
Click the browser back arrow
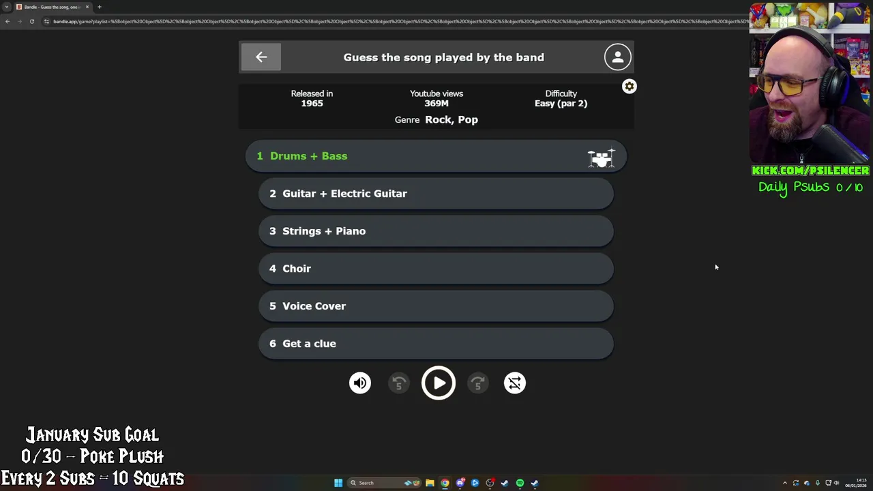pos(8,21)
